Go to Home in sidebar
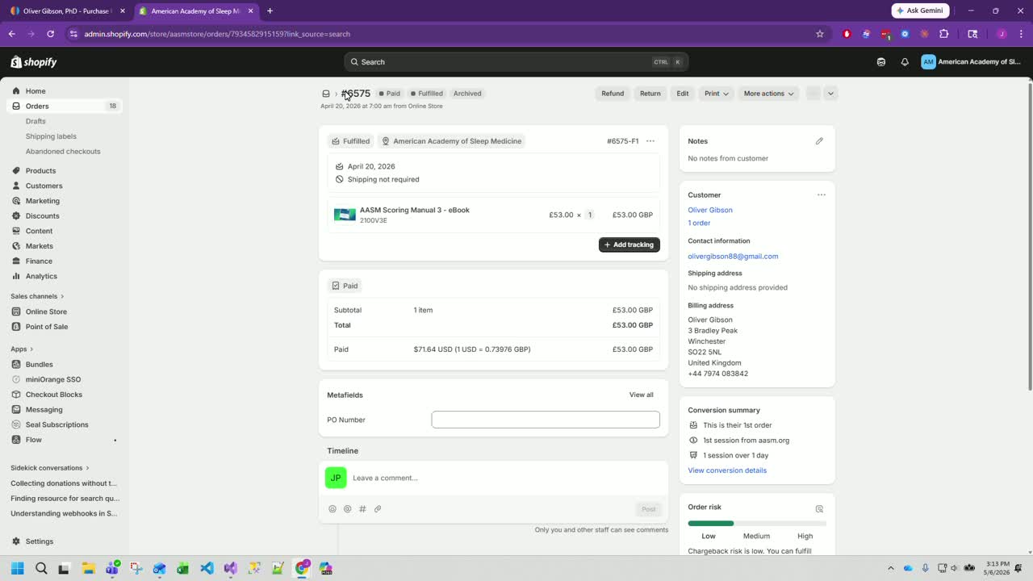 pyautogui.click(x=65, y=91)
